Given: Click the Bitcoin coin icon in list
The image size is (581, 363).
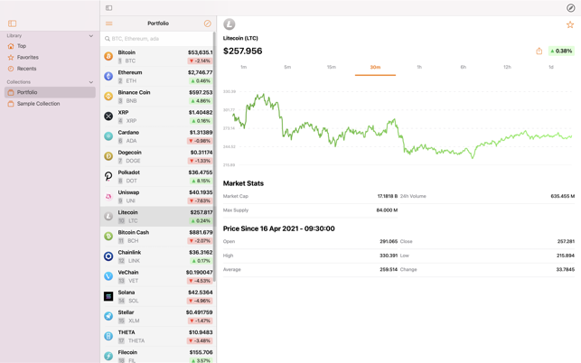Looking at the screenshot, I should 108,56.
